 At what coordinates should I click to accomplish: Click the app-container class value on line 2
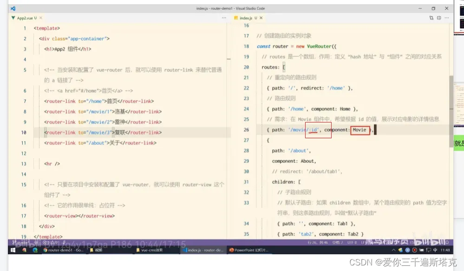[87, 39]
